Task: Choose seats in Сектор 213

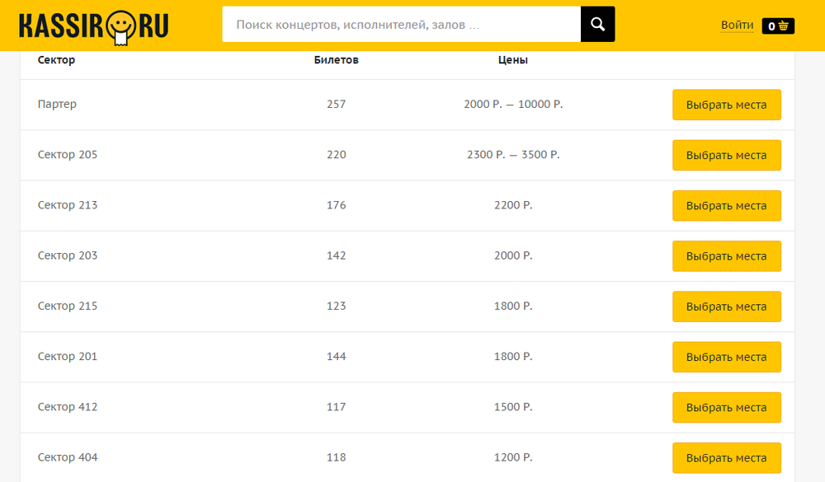Action: click(726, 206)
